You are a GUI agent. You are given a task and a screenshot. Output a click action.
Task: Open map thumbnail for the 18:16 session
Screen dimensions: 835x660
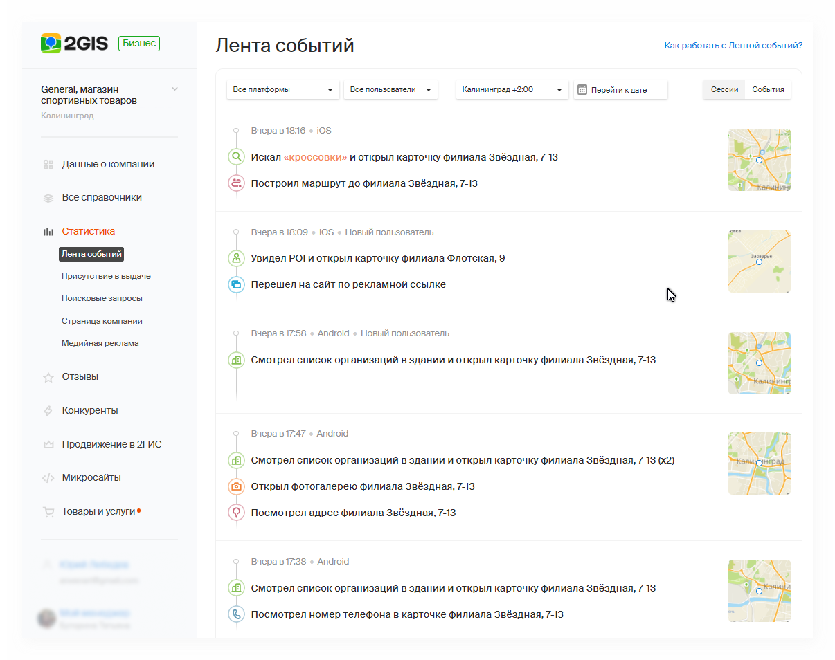(760, 160)
